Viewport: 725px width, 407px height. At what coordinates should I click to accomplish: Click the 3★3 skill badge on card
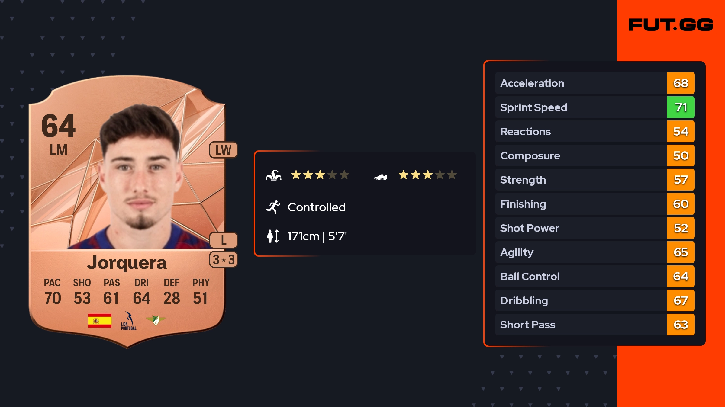tap(223, 260)
